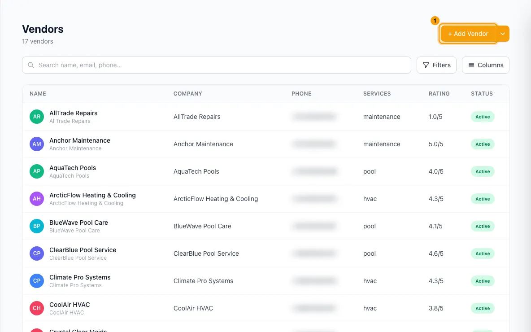Open the Climate Pro Systems vendor name
531x332 pixels.
tap(80, 277)
